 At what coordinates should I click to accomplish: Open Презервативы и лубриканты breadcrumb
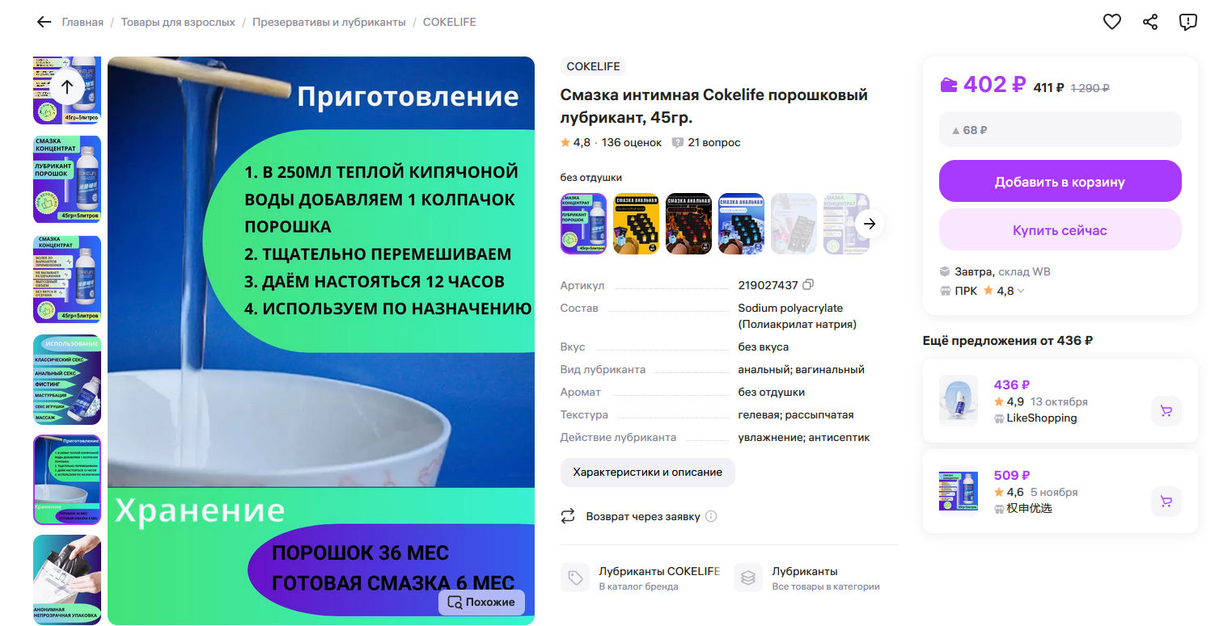point(329,22)
